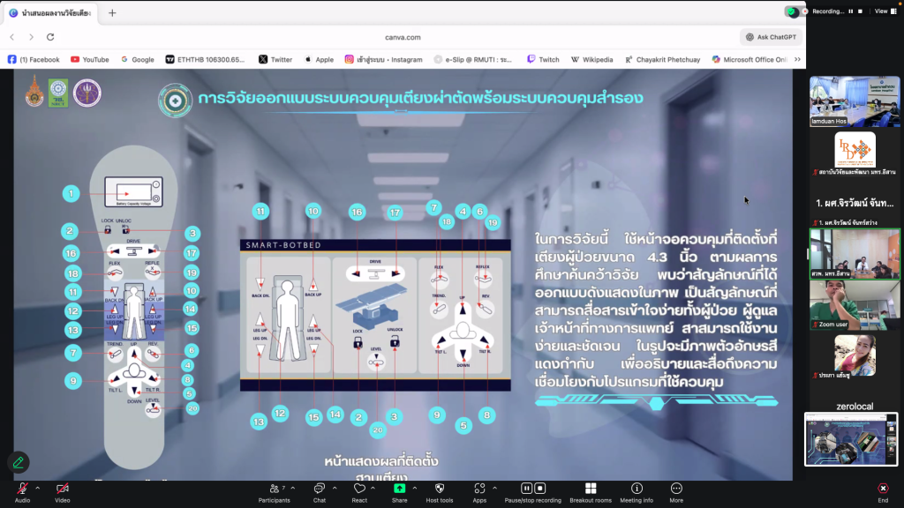This screenshot has width=904, height=508.
Task: Expand the chevron next to Participants
Action: (293, 488)
